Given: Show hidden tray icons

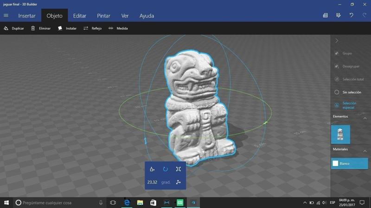Looking at the screenshot, I should 305,202.
